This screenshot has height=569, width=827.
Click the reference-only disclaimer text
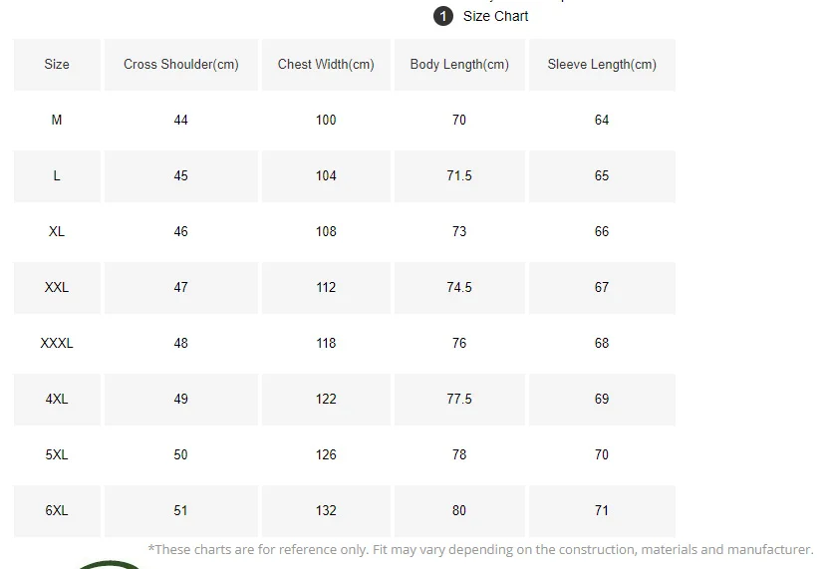[480, 549]
